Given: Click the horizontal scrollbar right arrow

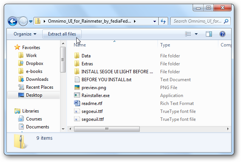Looking at the screenshot, I should [228, 129].
